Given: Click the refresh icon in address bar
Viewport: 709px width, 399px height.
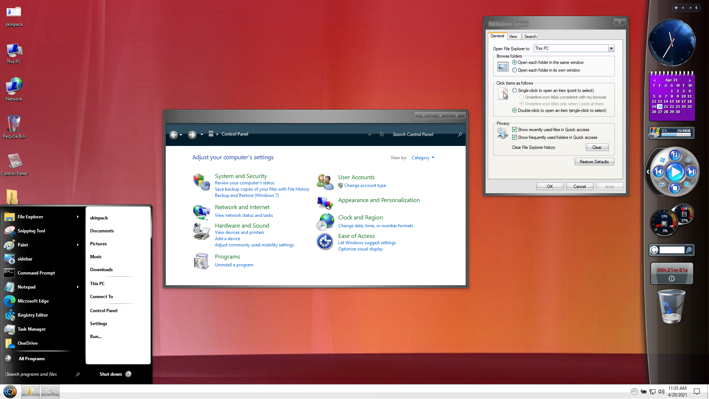Looking at the screenshot, I should (x=382, y=134).
